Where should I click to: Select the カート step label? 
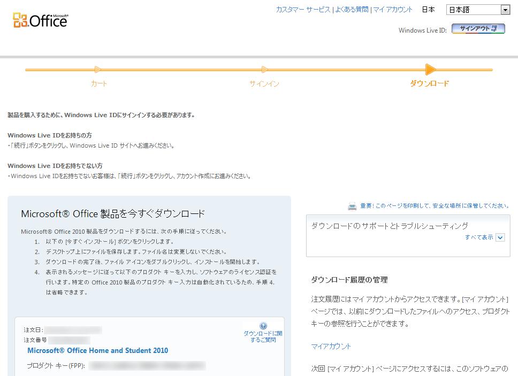click(99, 83)
